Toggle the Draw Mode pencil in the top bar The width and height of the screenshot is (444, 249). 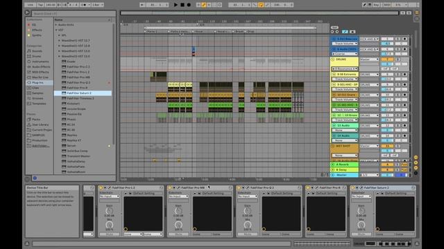[365, 5]
